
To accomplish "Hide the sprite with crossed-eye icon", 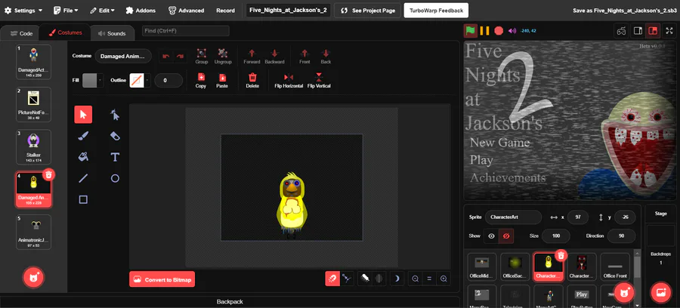I will pyautogui.click(x=506, y=236).
